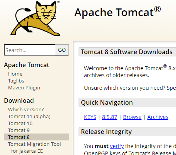
Task: Open the Home sidebar link
Action: point(15,74)
